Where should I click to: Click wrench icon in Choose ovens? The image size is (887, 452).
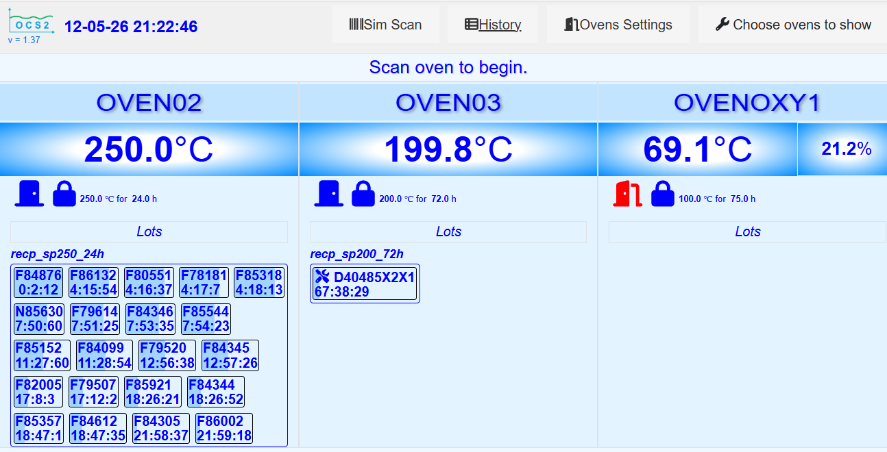(x=722, y=25)
